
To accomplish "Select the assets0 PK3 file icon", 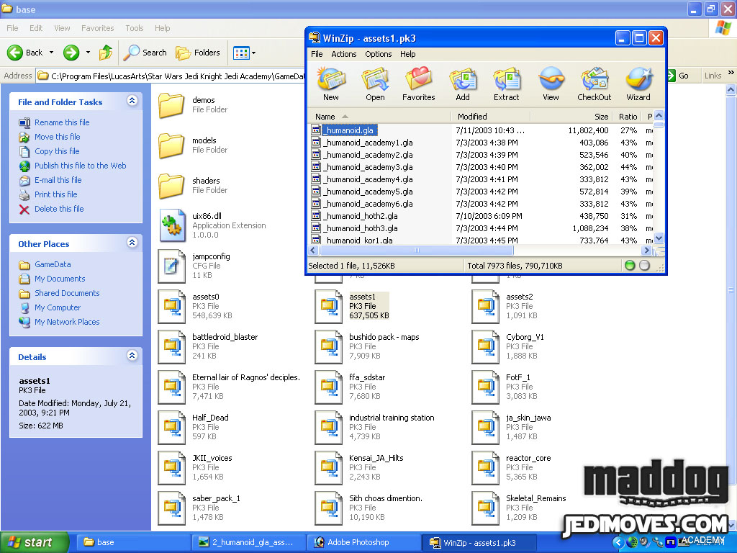I will [x=171, y=307].
